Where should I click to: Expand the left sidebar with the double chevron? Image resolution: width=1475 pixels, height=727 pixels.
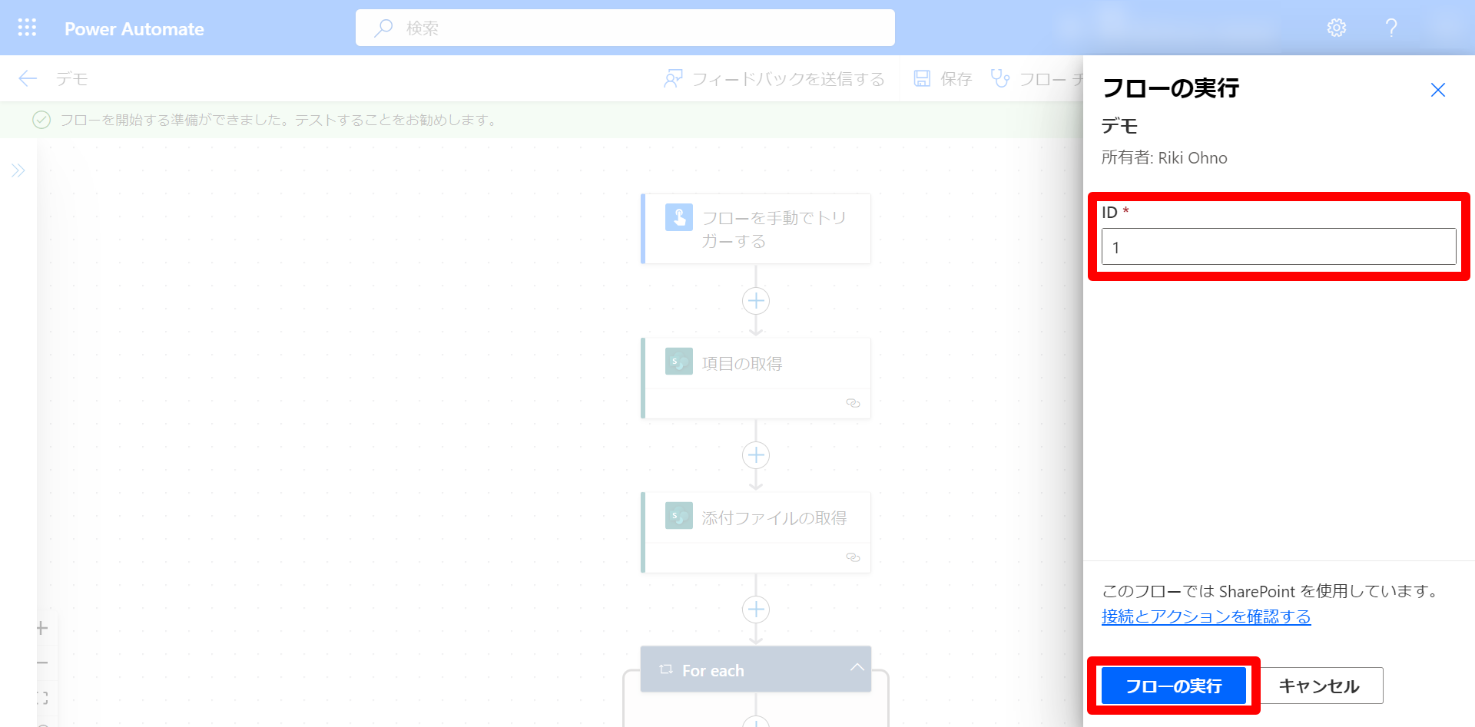tap(18, 170)
